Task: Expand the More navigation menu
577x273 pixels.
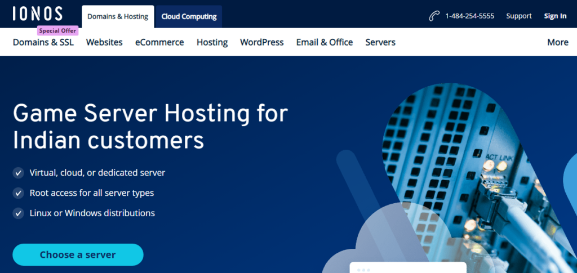Action: (557, 42)
